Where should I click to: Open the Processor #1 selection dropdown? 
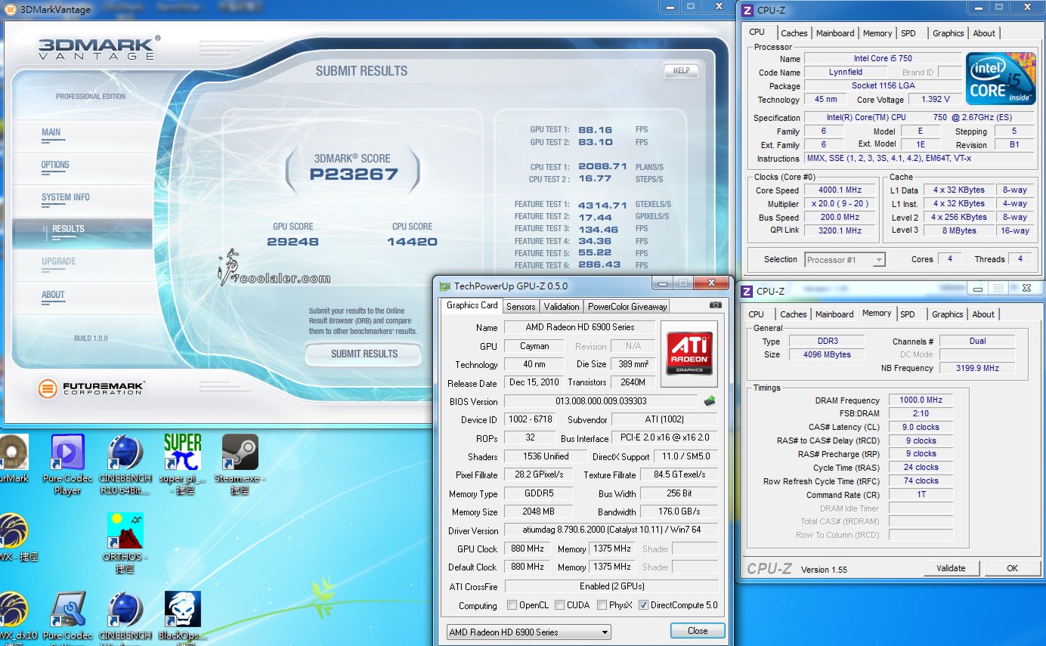pyautogui.click(x=845, y=259)
